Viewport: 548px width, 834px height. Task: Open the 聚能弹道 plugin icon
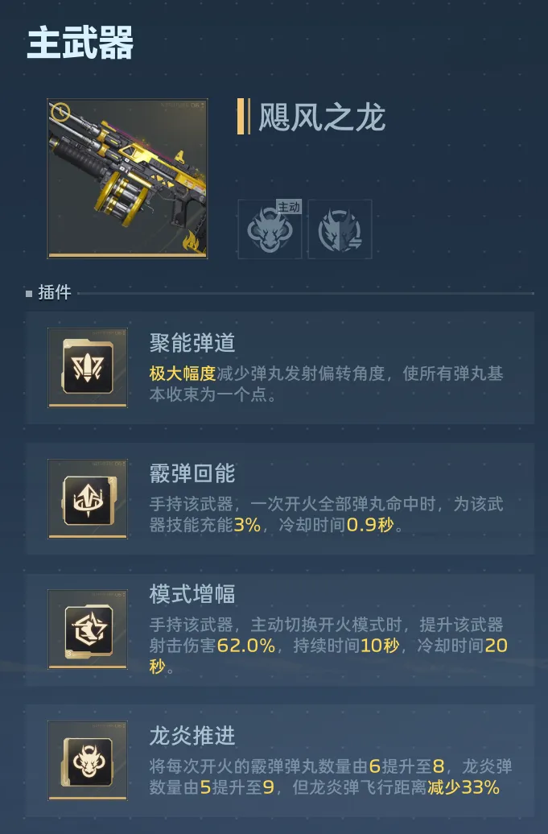88,368
